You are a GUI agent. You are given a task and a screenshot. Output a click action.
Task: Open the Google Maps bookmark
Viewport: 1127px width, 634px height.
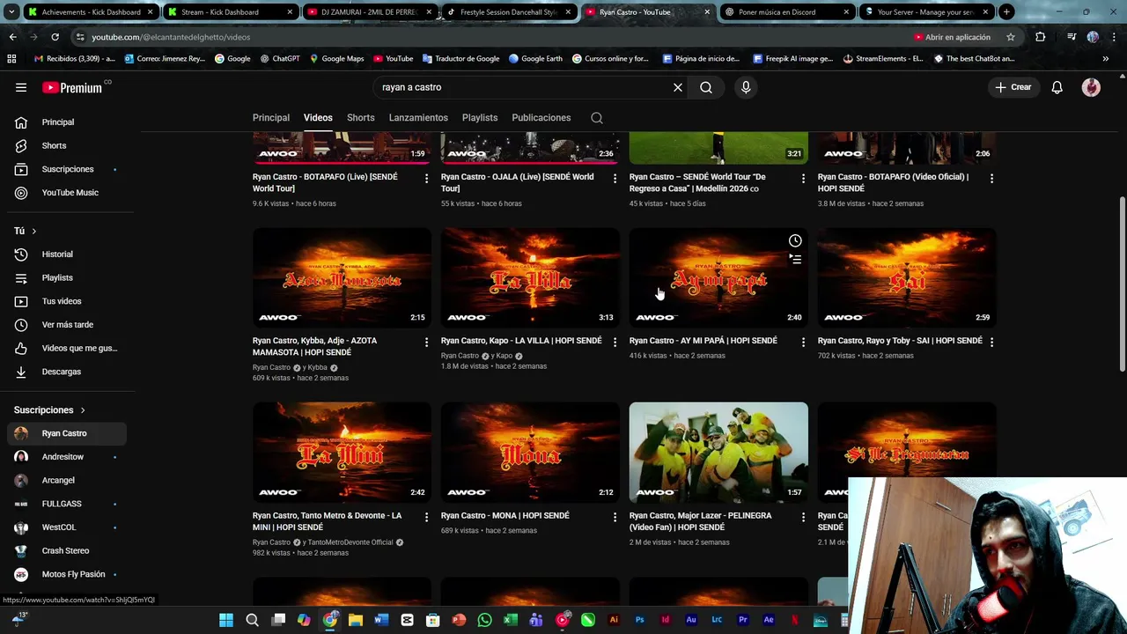point(336,59)
